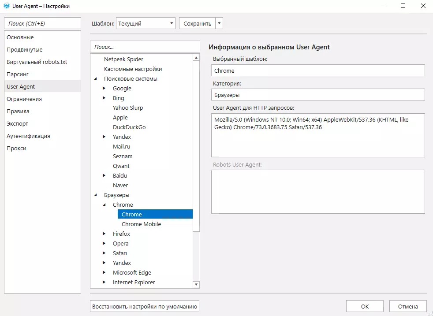
Task: Click the settings search field Поиск (Ctrl+E)
Action: click(42, 23)
